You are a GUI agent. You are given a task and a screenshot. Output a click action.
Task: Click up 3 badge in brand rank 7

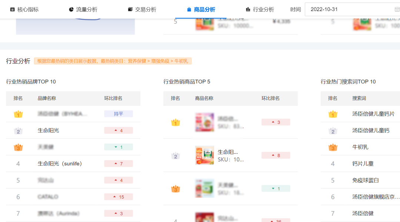pyautogui.click(x=119, y=213)
